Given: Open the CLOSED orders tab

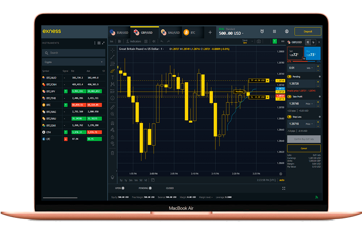Looking at the screenshot, I should point(170,188).
